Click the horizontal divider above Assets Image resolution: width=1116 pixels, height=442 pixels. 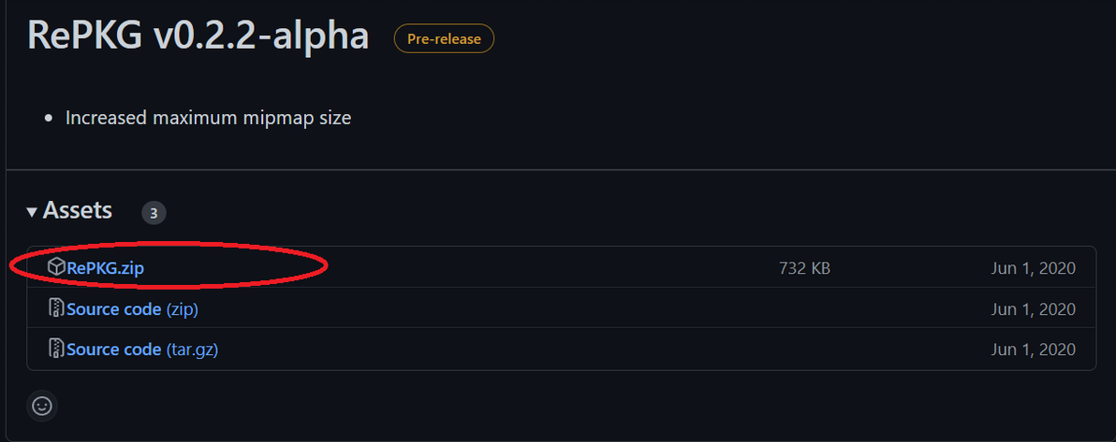coord(562,170)
